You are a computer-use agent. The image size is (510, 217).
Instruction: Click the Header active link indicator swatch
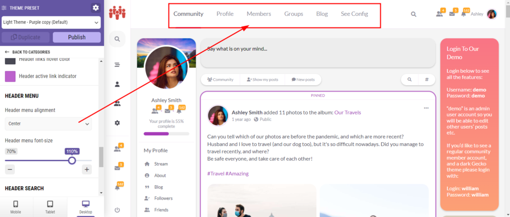(10, 76)
